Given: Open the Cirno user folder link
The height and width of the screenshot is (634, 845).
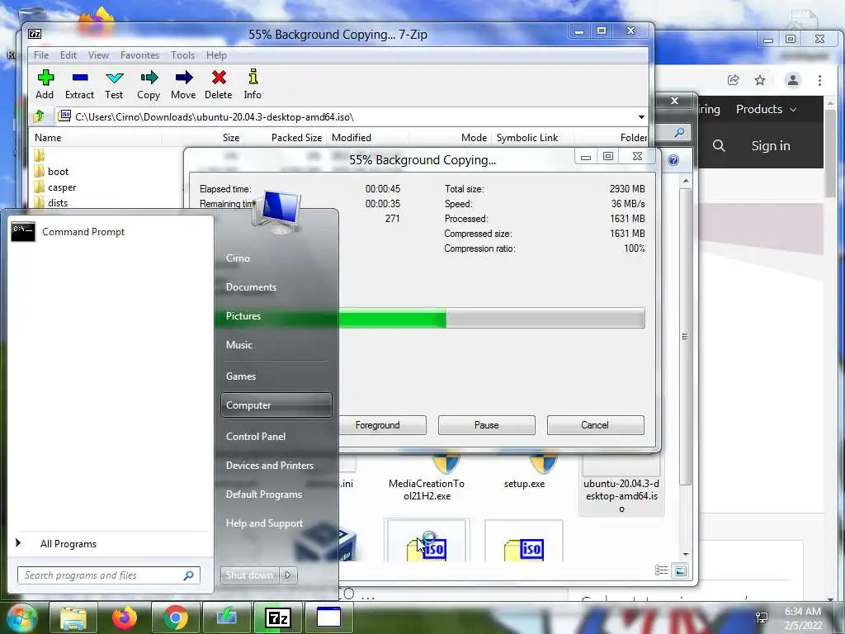Looking at the screenshot, I should click(x=238, y=258).
